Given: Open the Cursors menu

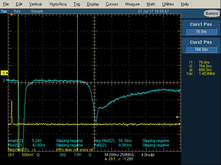Looking at the screenshot, I should pos(112,4).
